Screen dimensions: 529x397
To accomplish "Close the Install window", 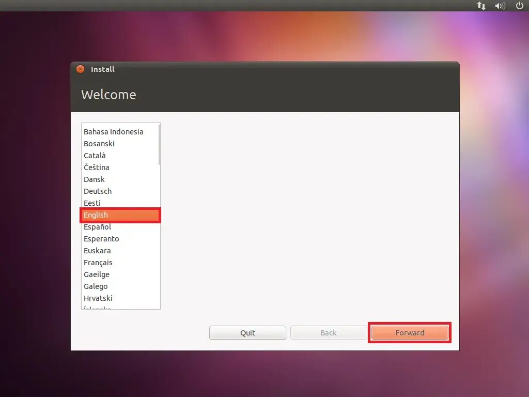I will [x=80, y=69].
